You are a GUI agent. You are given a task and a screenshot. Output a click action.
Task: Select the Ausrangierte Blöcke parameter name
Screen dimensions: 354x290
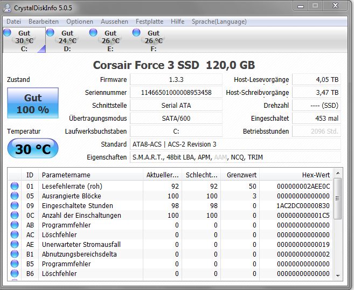(x=71, y=196)
